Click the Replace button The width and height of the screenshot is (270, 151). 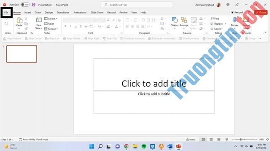(x=219, y=23)
